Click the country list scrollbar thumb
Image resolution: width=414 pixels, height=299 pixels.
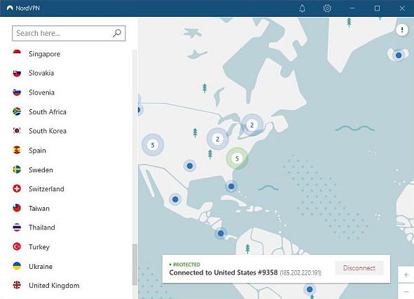click(x=135, y=265)
